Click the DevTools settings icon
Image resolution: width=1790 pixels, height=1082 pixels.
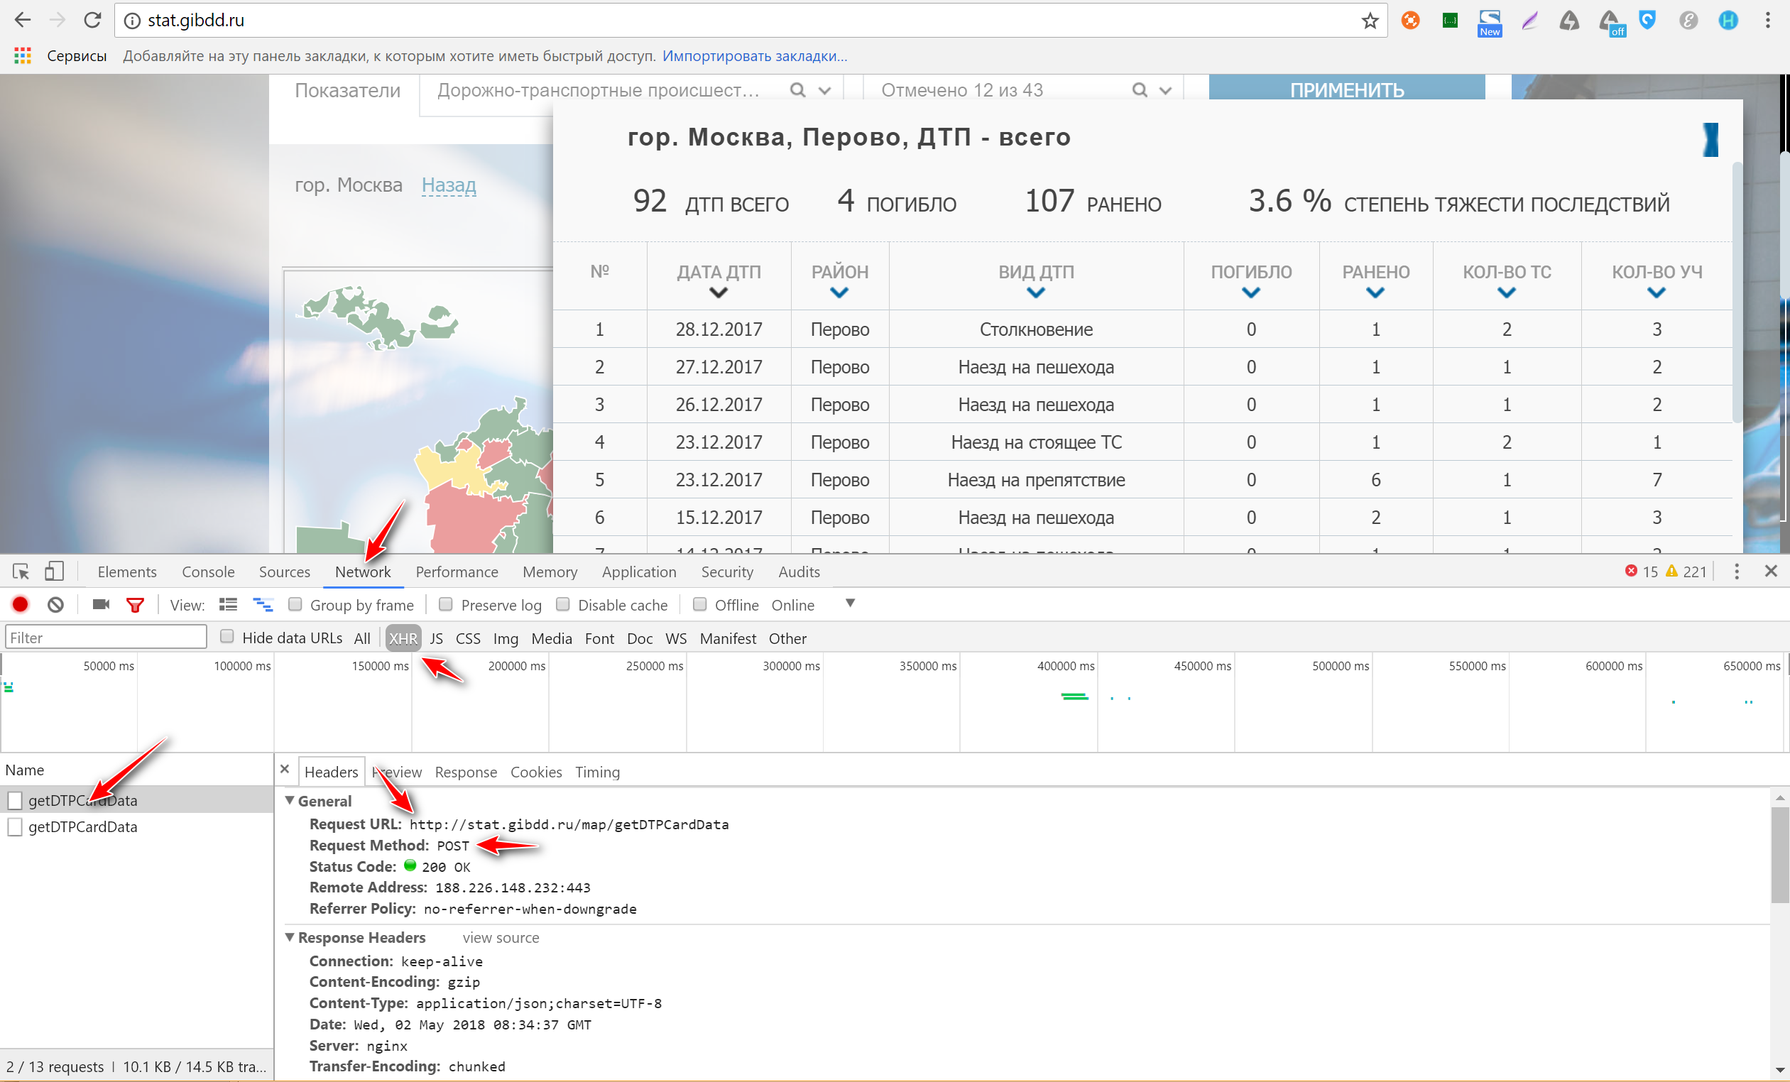tap(1736, 572)
